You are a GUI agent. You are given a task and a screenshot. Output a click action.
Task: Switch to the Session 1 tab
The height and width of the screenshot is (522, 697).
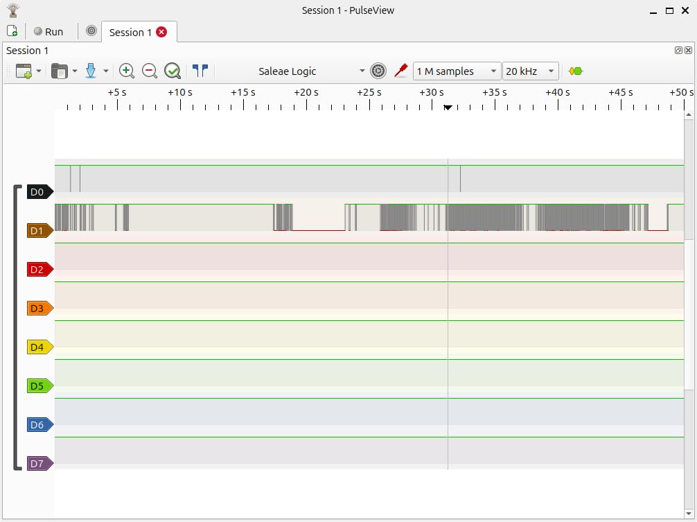130,33
